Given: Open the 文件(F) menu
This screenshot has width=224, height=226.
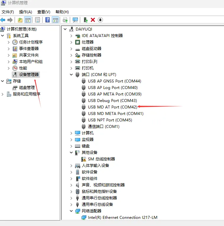Looking at the screenshot, I should pos(8,12).
